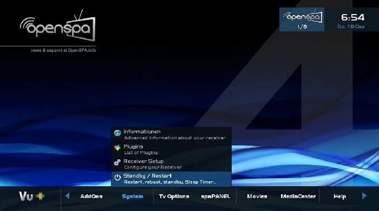
Task: Click the 6:54 clock display
Action: click(x=352, y=17)
